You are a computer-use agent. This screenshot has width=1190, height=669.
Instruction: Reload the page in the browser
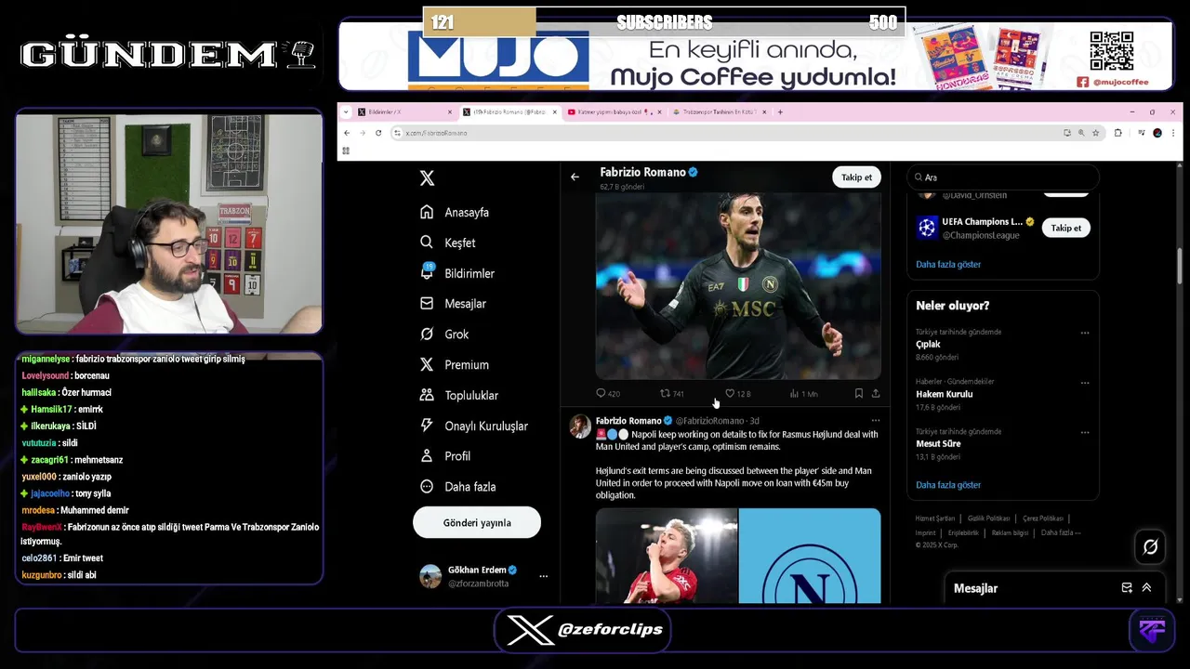[378, 133]
